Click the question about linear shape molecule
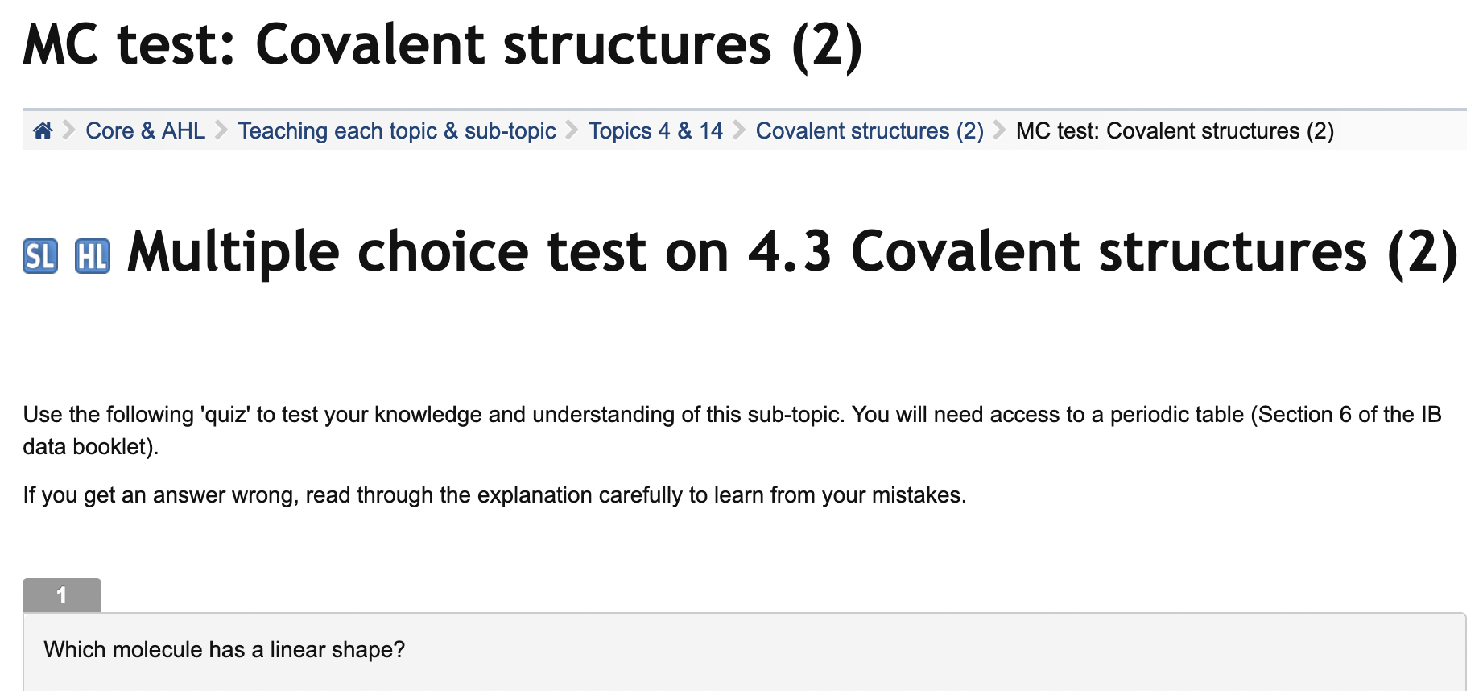Image resolution: width=1483 pixels, height=691 pixels. (224, 649)
